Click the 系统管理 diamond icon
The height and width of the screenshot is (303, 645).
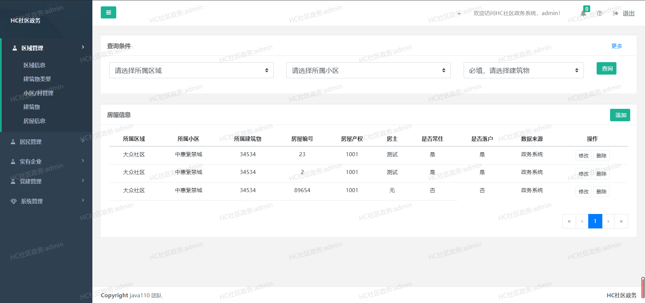pyautogui.click(x=13, y=201)
